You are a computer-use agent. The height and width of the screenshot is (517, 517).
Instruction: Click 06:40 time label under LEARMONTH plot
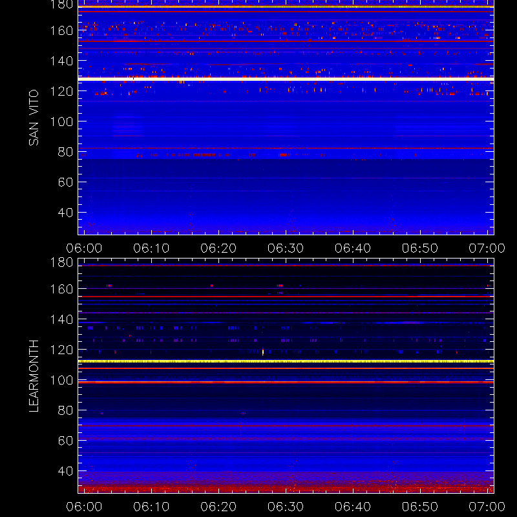pos(353,507)
